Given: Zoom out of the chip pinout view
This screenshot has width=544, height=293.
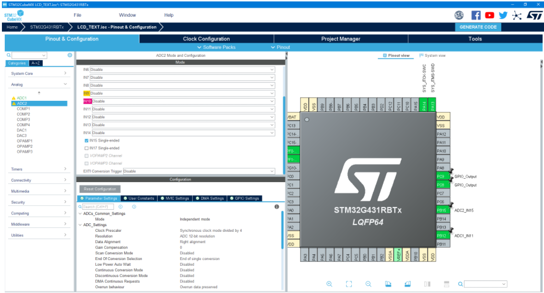Looking at the screenshot, I should [369, 284].
